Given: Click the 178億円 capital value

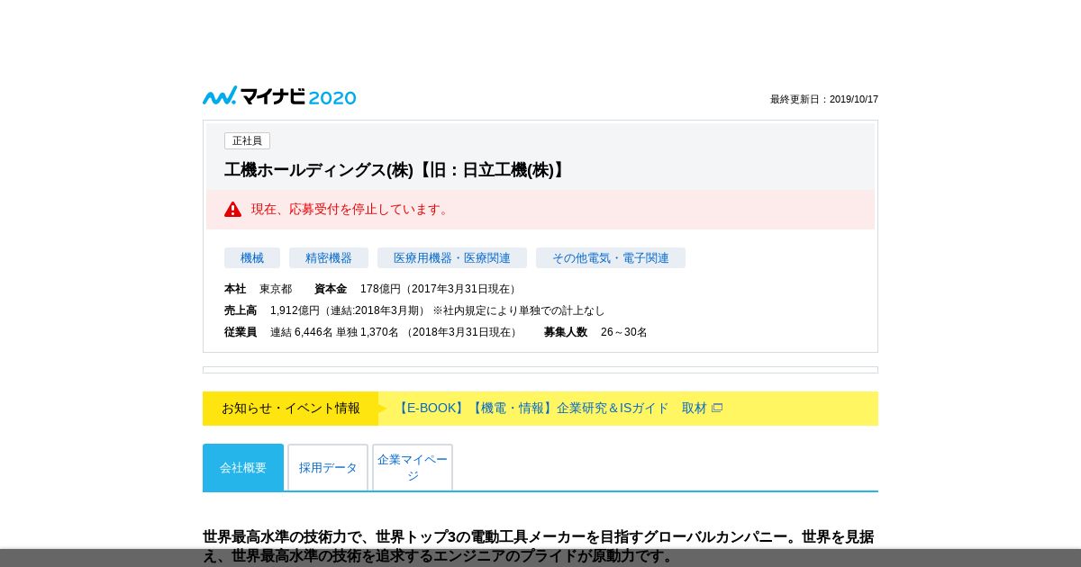Looking at the screenshot, I should pyautogui.click(x=440, y=289).
